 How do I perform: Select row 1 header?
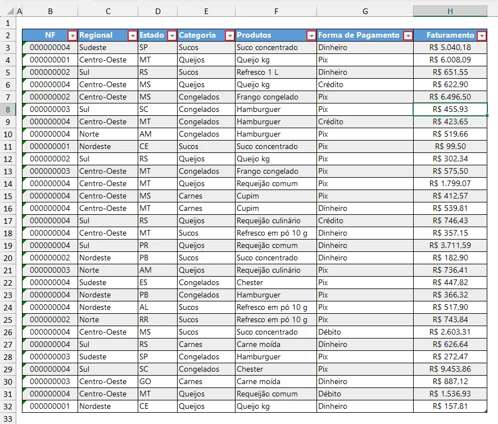8,23
